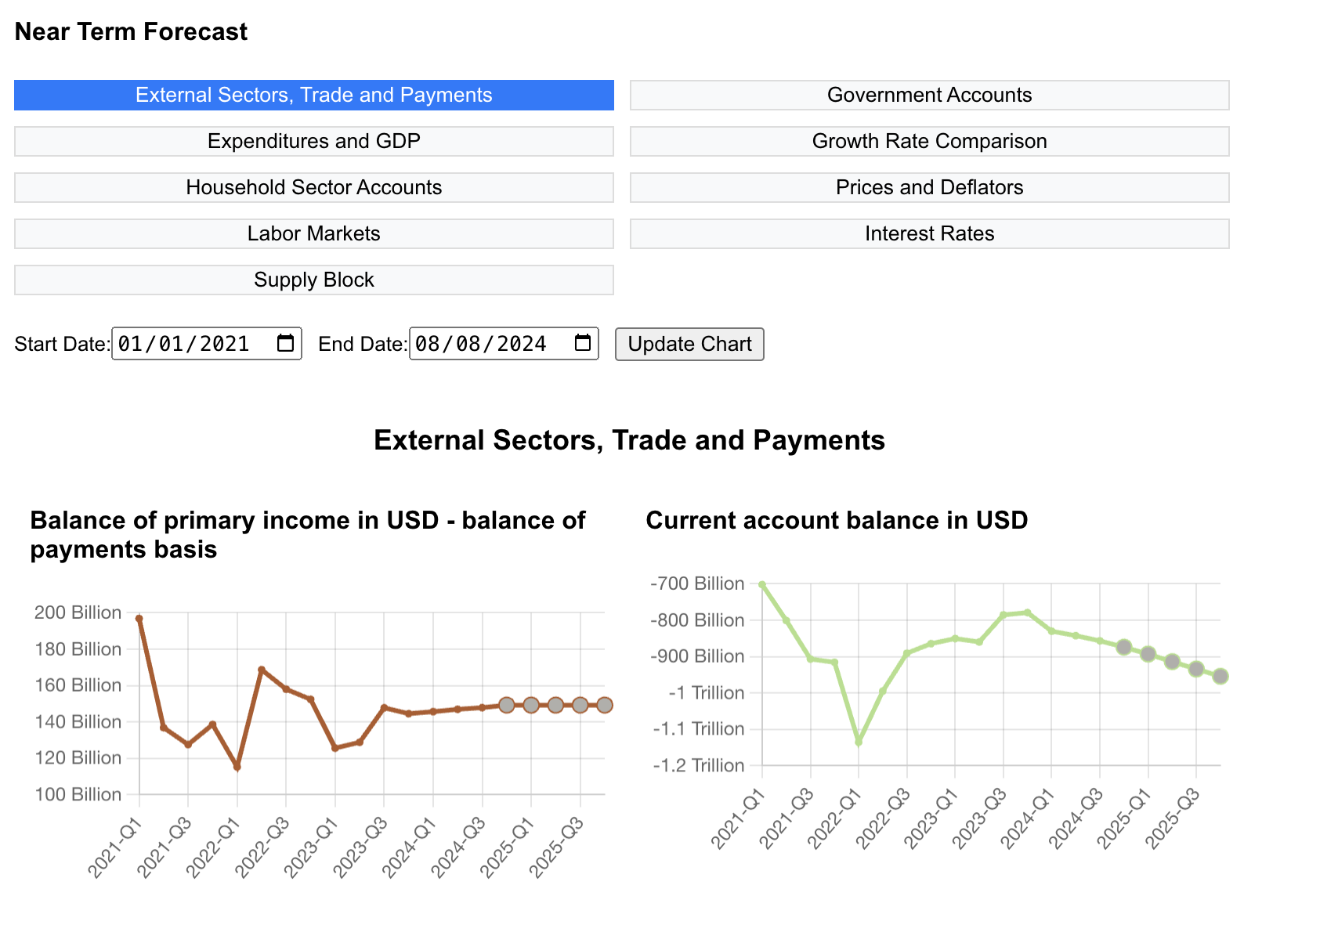
Task: Switch to Interest Rates tab
Action: point(930,233)
